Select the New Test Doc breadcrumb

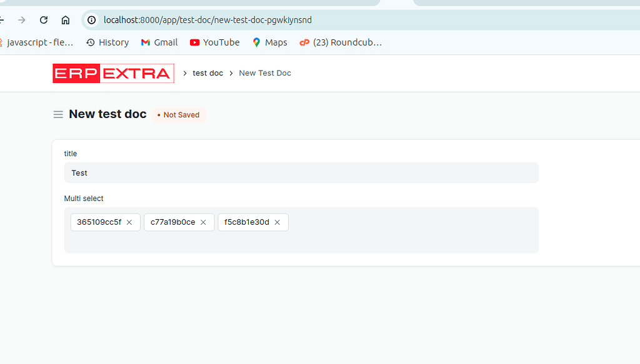click(x=264, y=73)
